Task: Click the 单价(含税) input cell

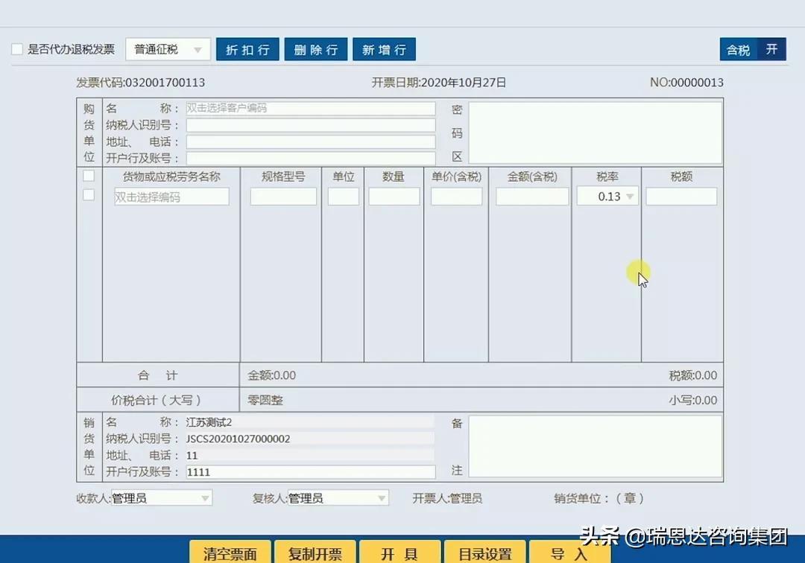Action: click(456, 197)
